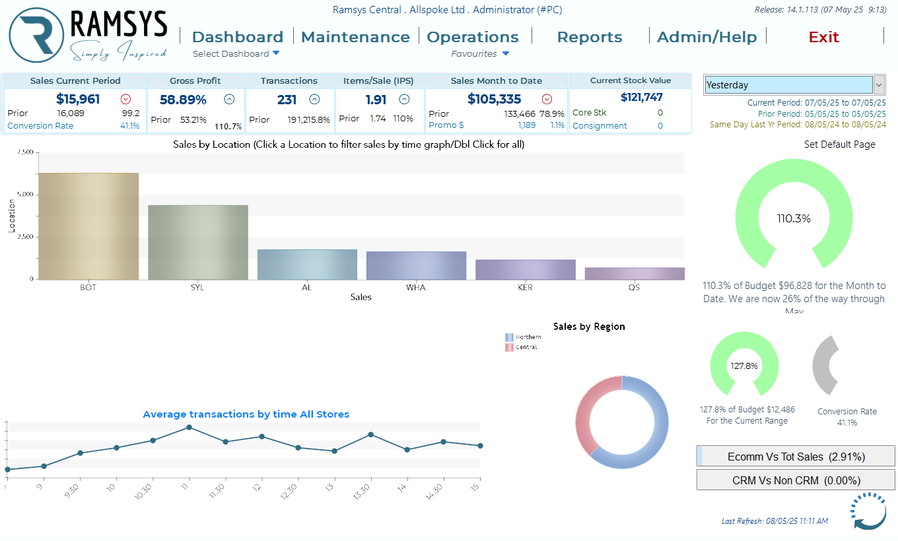Image resolution: width=898 pixels, height=541 pixels.
Task: Open the Admin/Help menu
Action: (707, 37)
